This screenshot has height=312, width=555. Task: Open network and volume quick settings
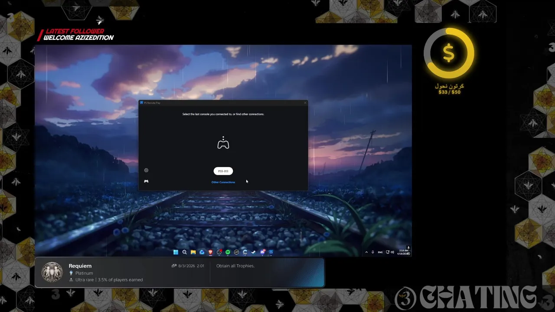[390, 252]
